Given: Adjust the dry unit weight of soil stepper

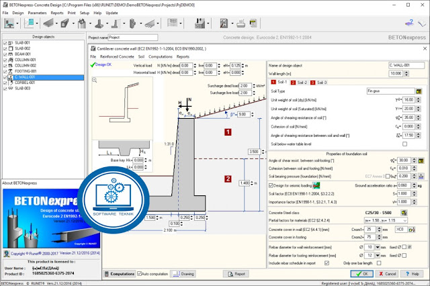Looking at the screenshot, I should click(418, 100).
